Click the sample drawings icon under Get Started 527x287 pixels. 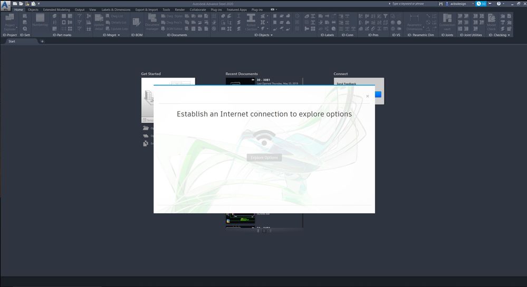146,144
